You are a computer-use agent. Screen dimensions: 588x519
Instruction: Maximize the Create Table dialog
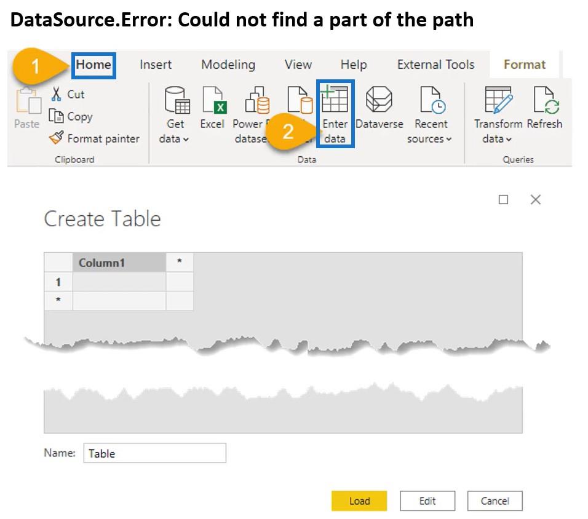(x=503, y=199)
